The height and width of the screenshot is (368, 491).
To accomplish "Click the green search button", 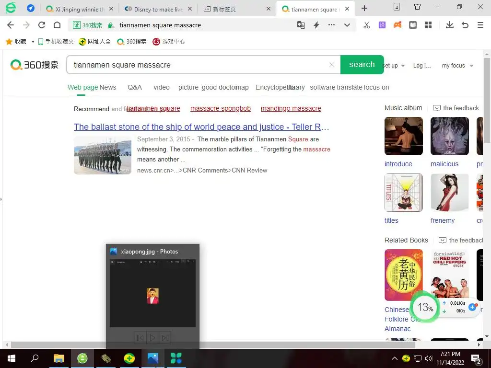I will [362, 65].
